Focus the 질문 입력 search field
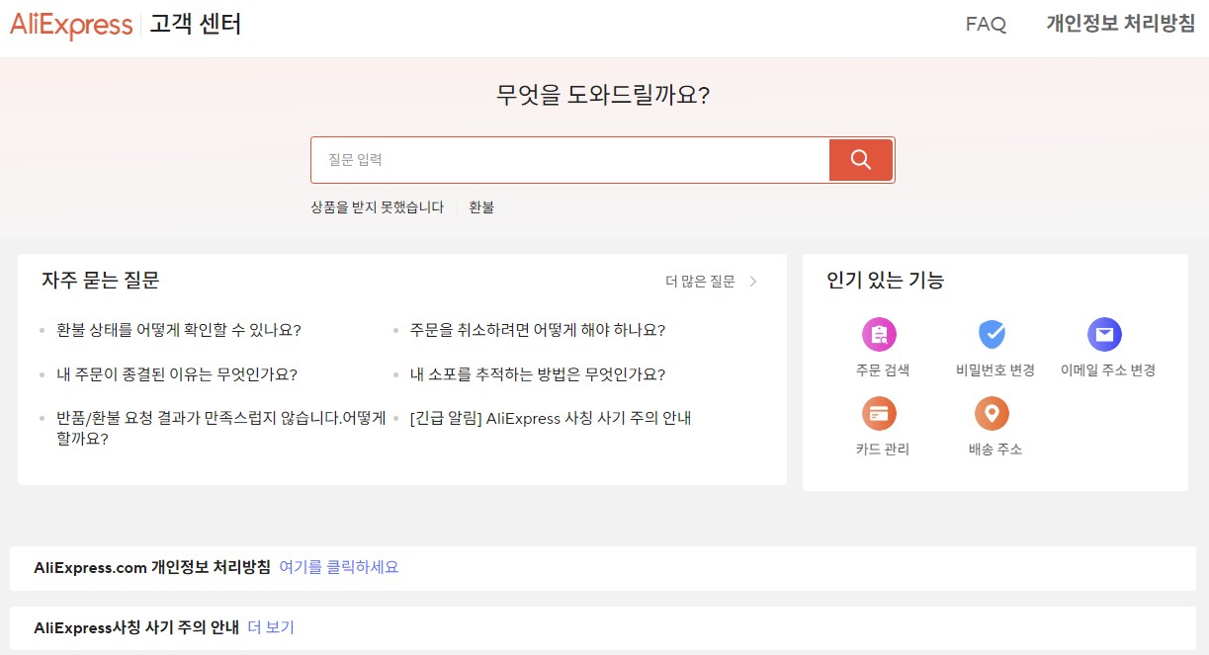The image size is (1209, 655). click(x=570, y=160)
